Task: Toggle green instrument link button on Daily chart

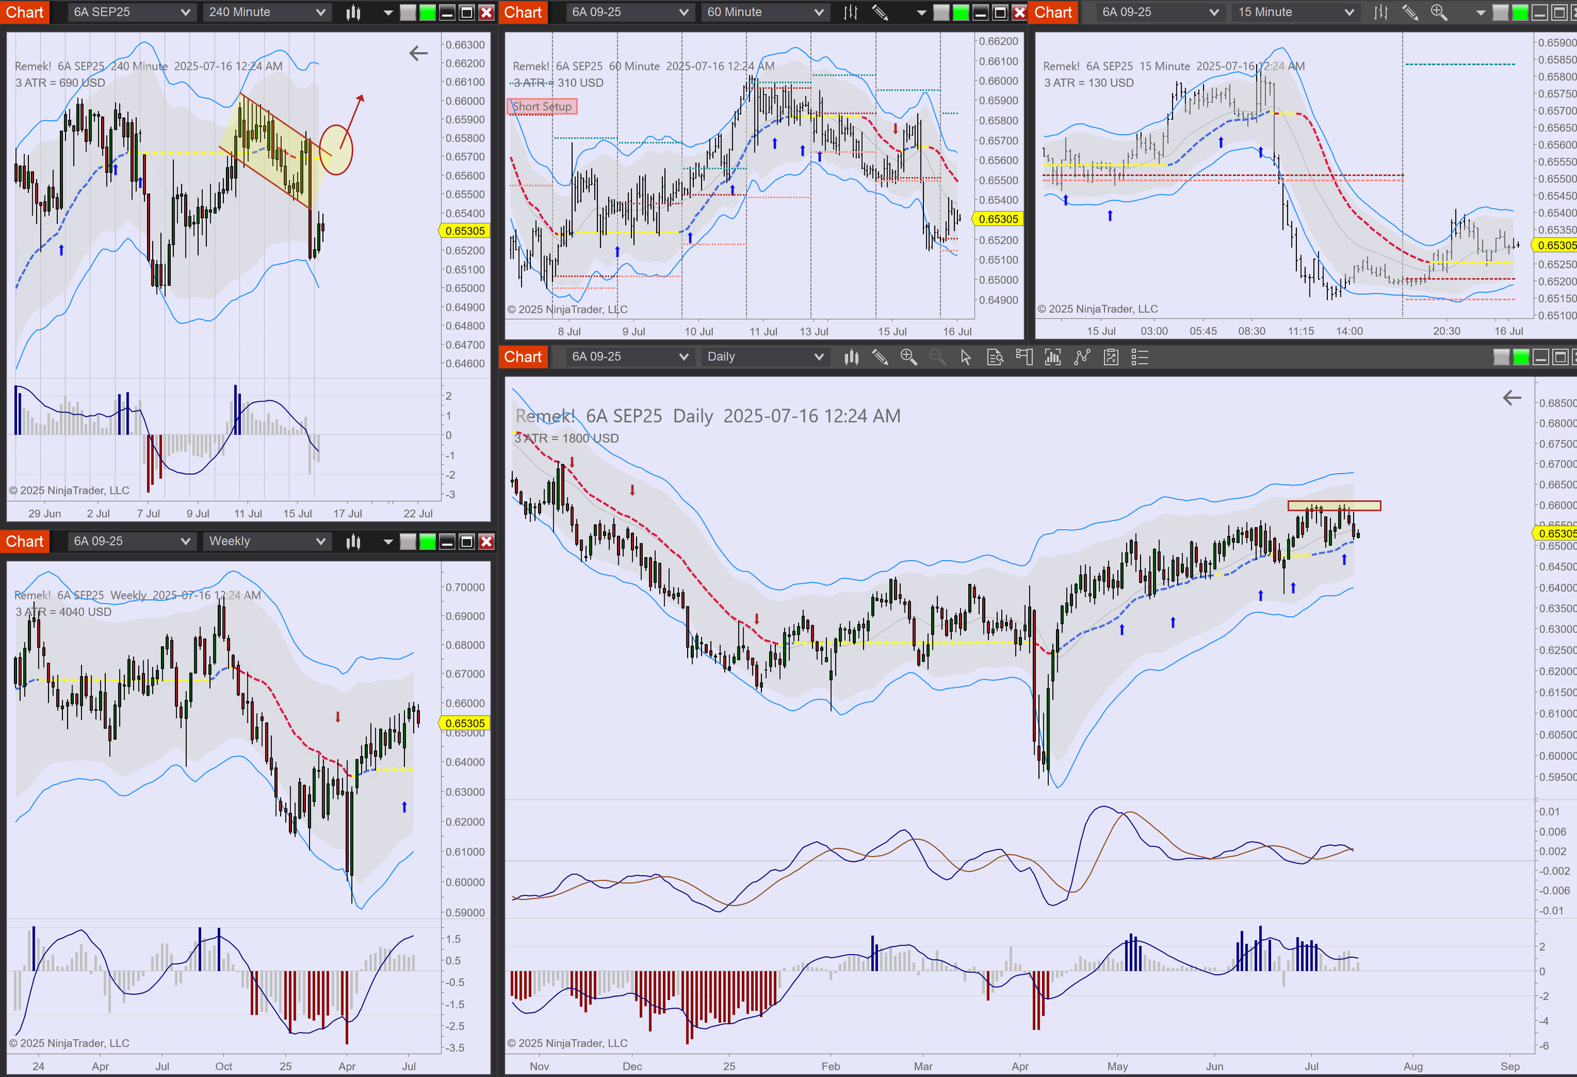Action: (1521, 357)
